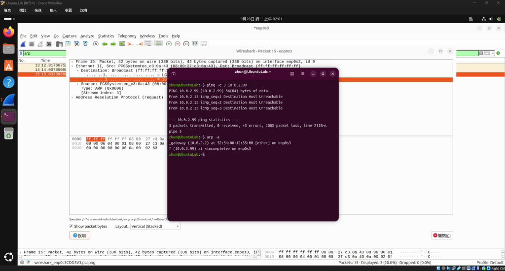
Task: Click the Profile: Default status text
Action: (490, 263)
